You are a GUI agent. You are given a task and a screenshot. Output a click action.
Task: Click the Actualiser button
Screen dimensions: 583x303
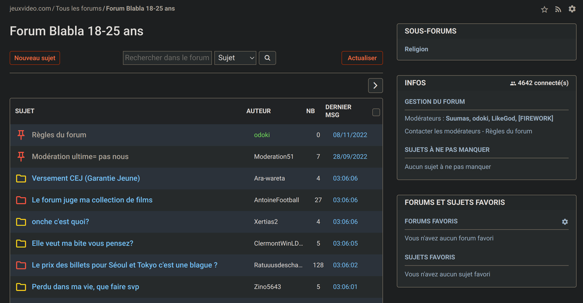[362, 58]
